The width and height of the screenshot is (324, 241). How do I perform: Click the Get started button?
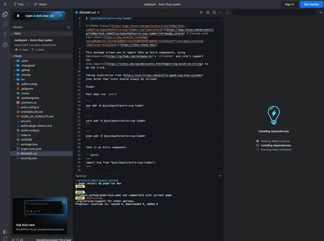pos(311,4)
